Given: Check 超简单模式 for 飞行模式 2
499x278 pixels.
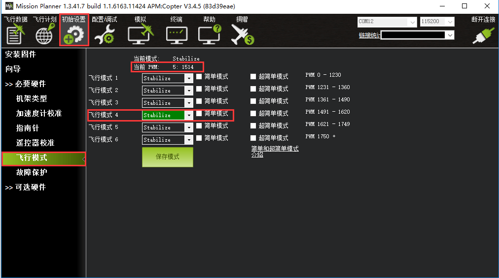Looking at the screenshot, I should coord(253,89).
